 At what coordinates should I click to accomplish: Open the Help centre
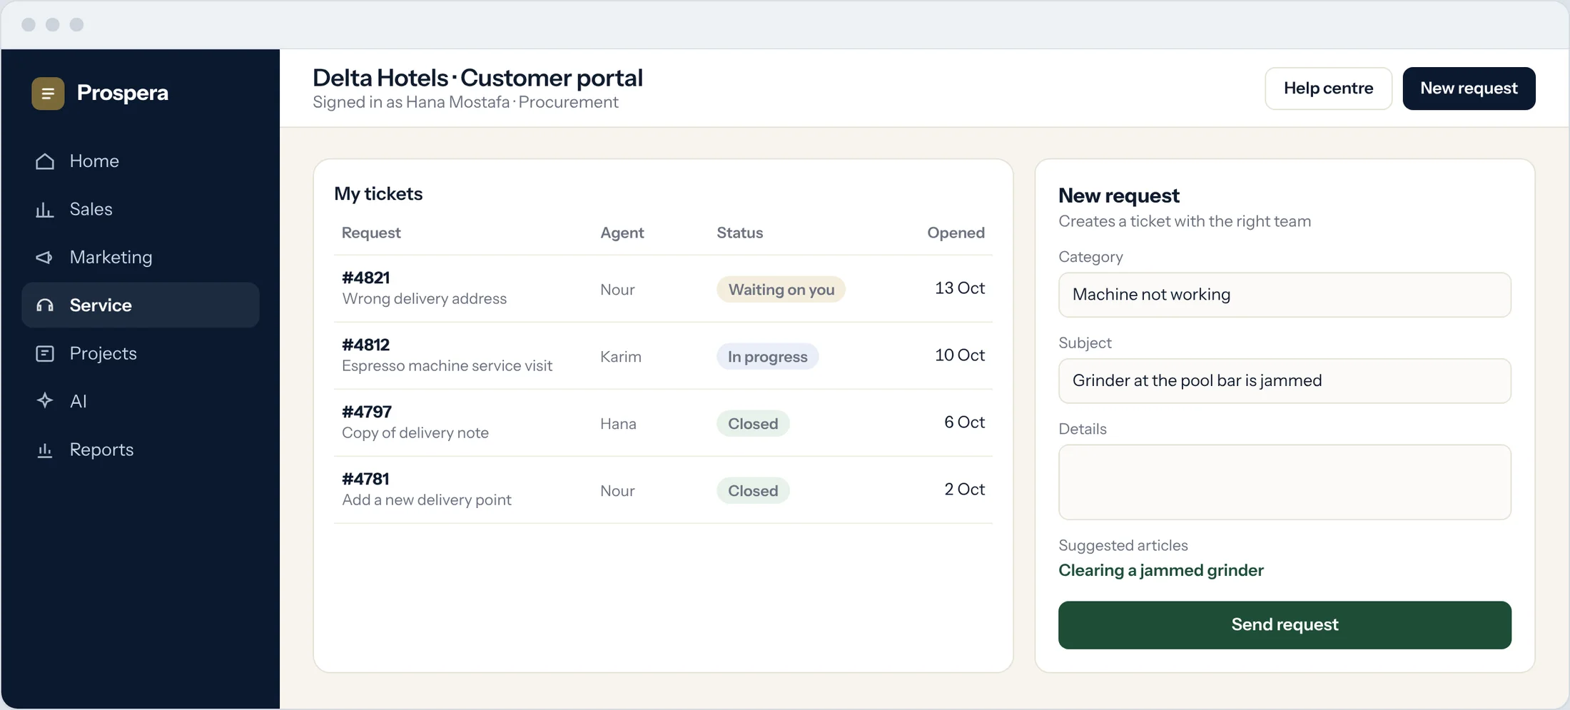point(1328,88)
